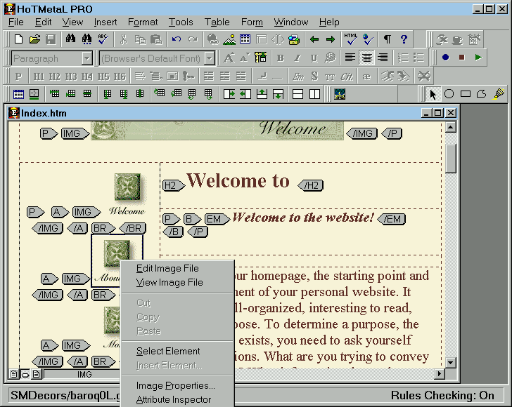The image size is (512, 407).
Task: Go back with the green left arrow
Action: pyautogui.click(x=314, y=39)
